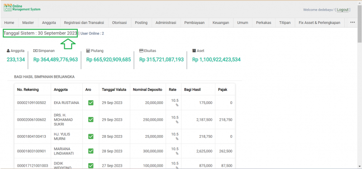This screenshot has width=362, height=169.
Task: Open the three-dots overflow menu
Action: [352, 22]
